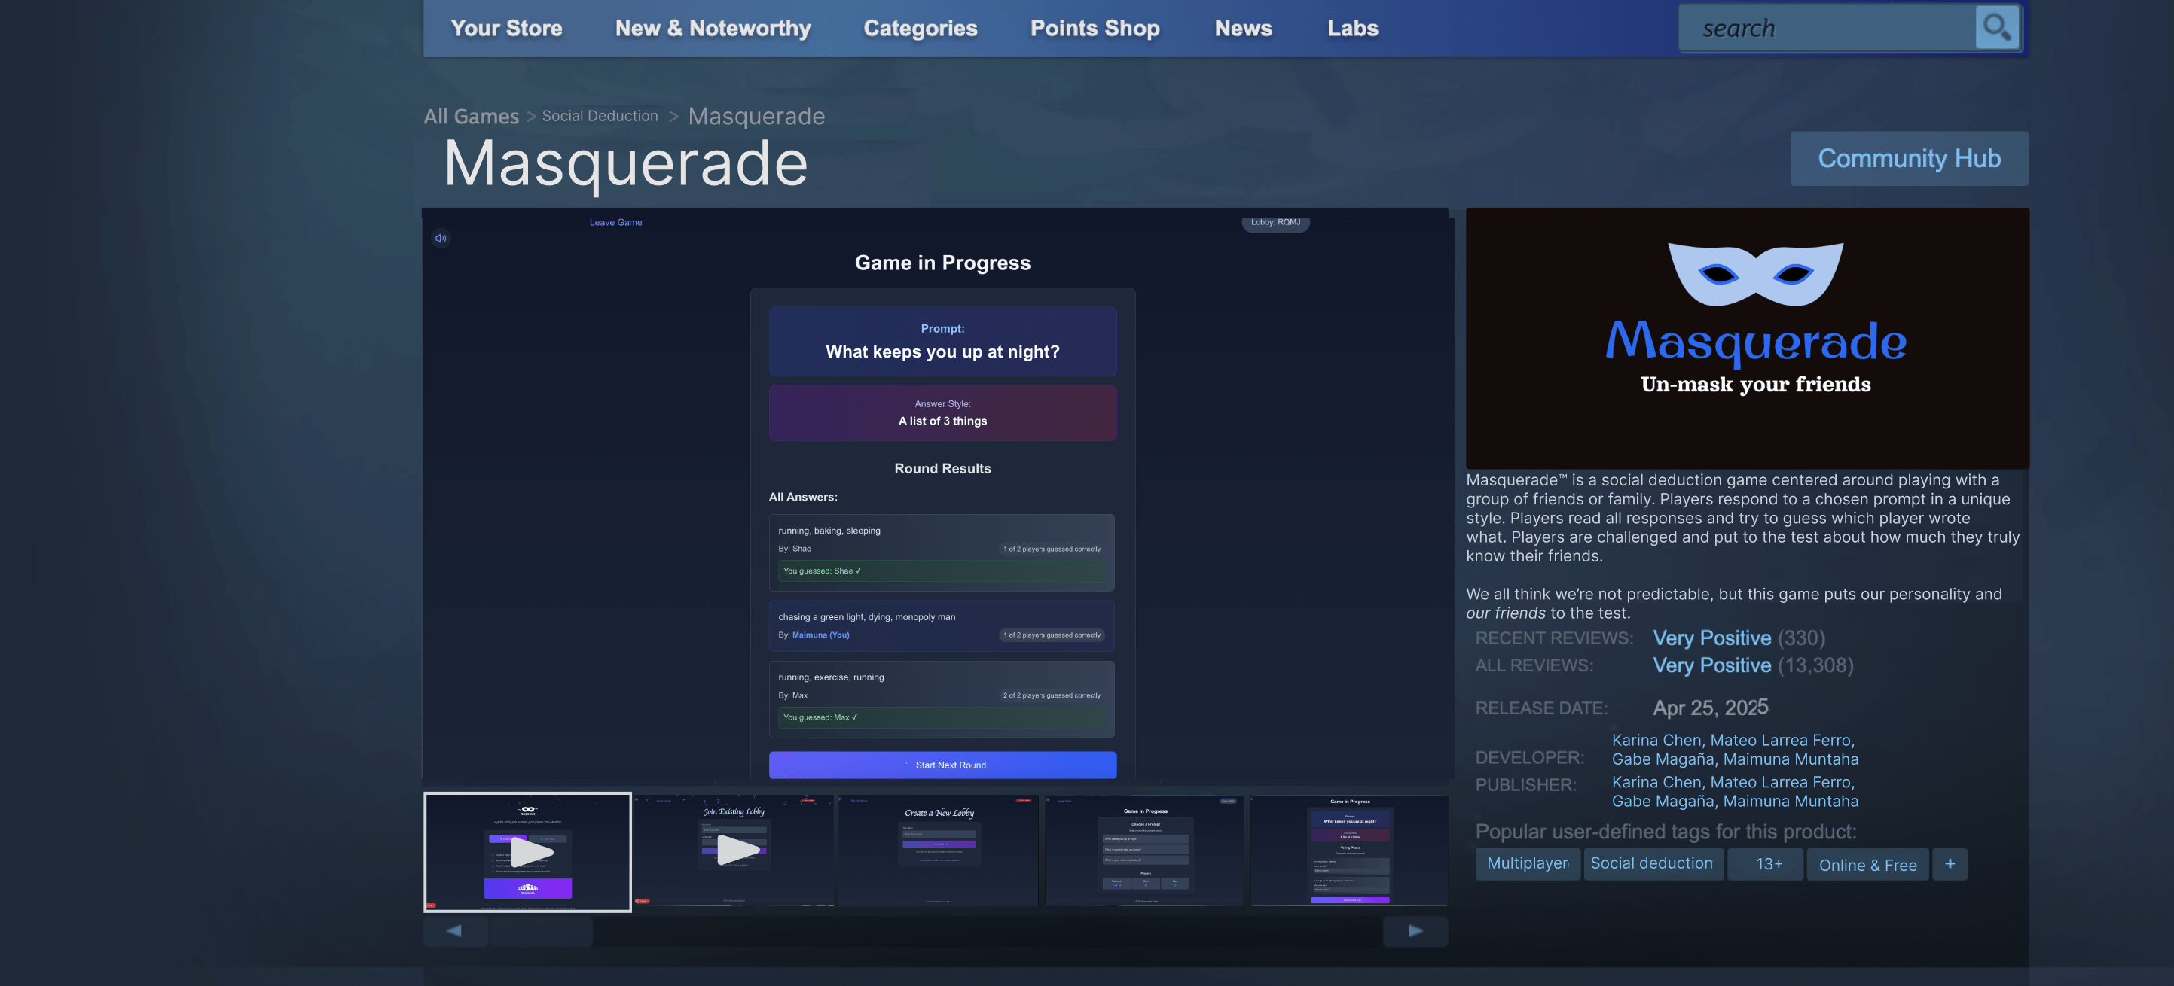2174x986 pixels.
Task: Open the Points Shop tab
Action: point(1095,28)
